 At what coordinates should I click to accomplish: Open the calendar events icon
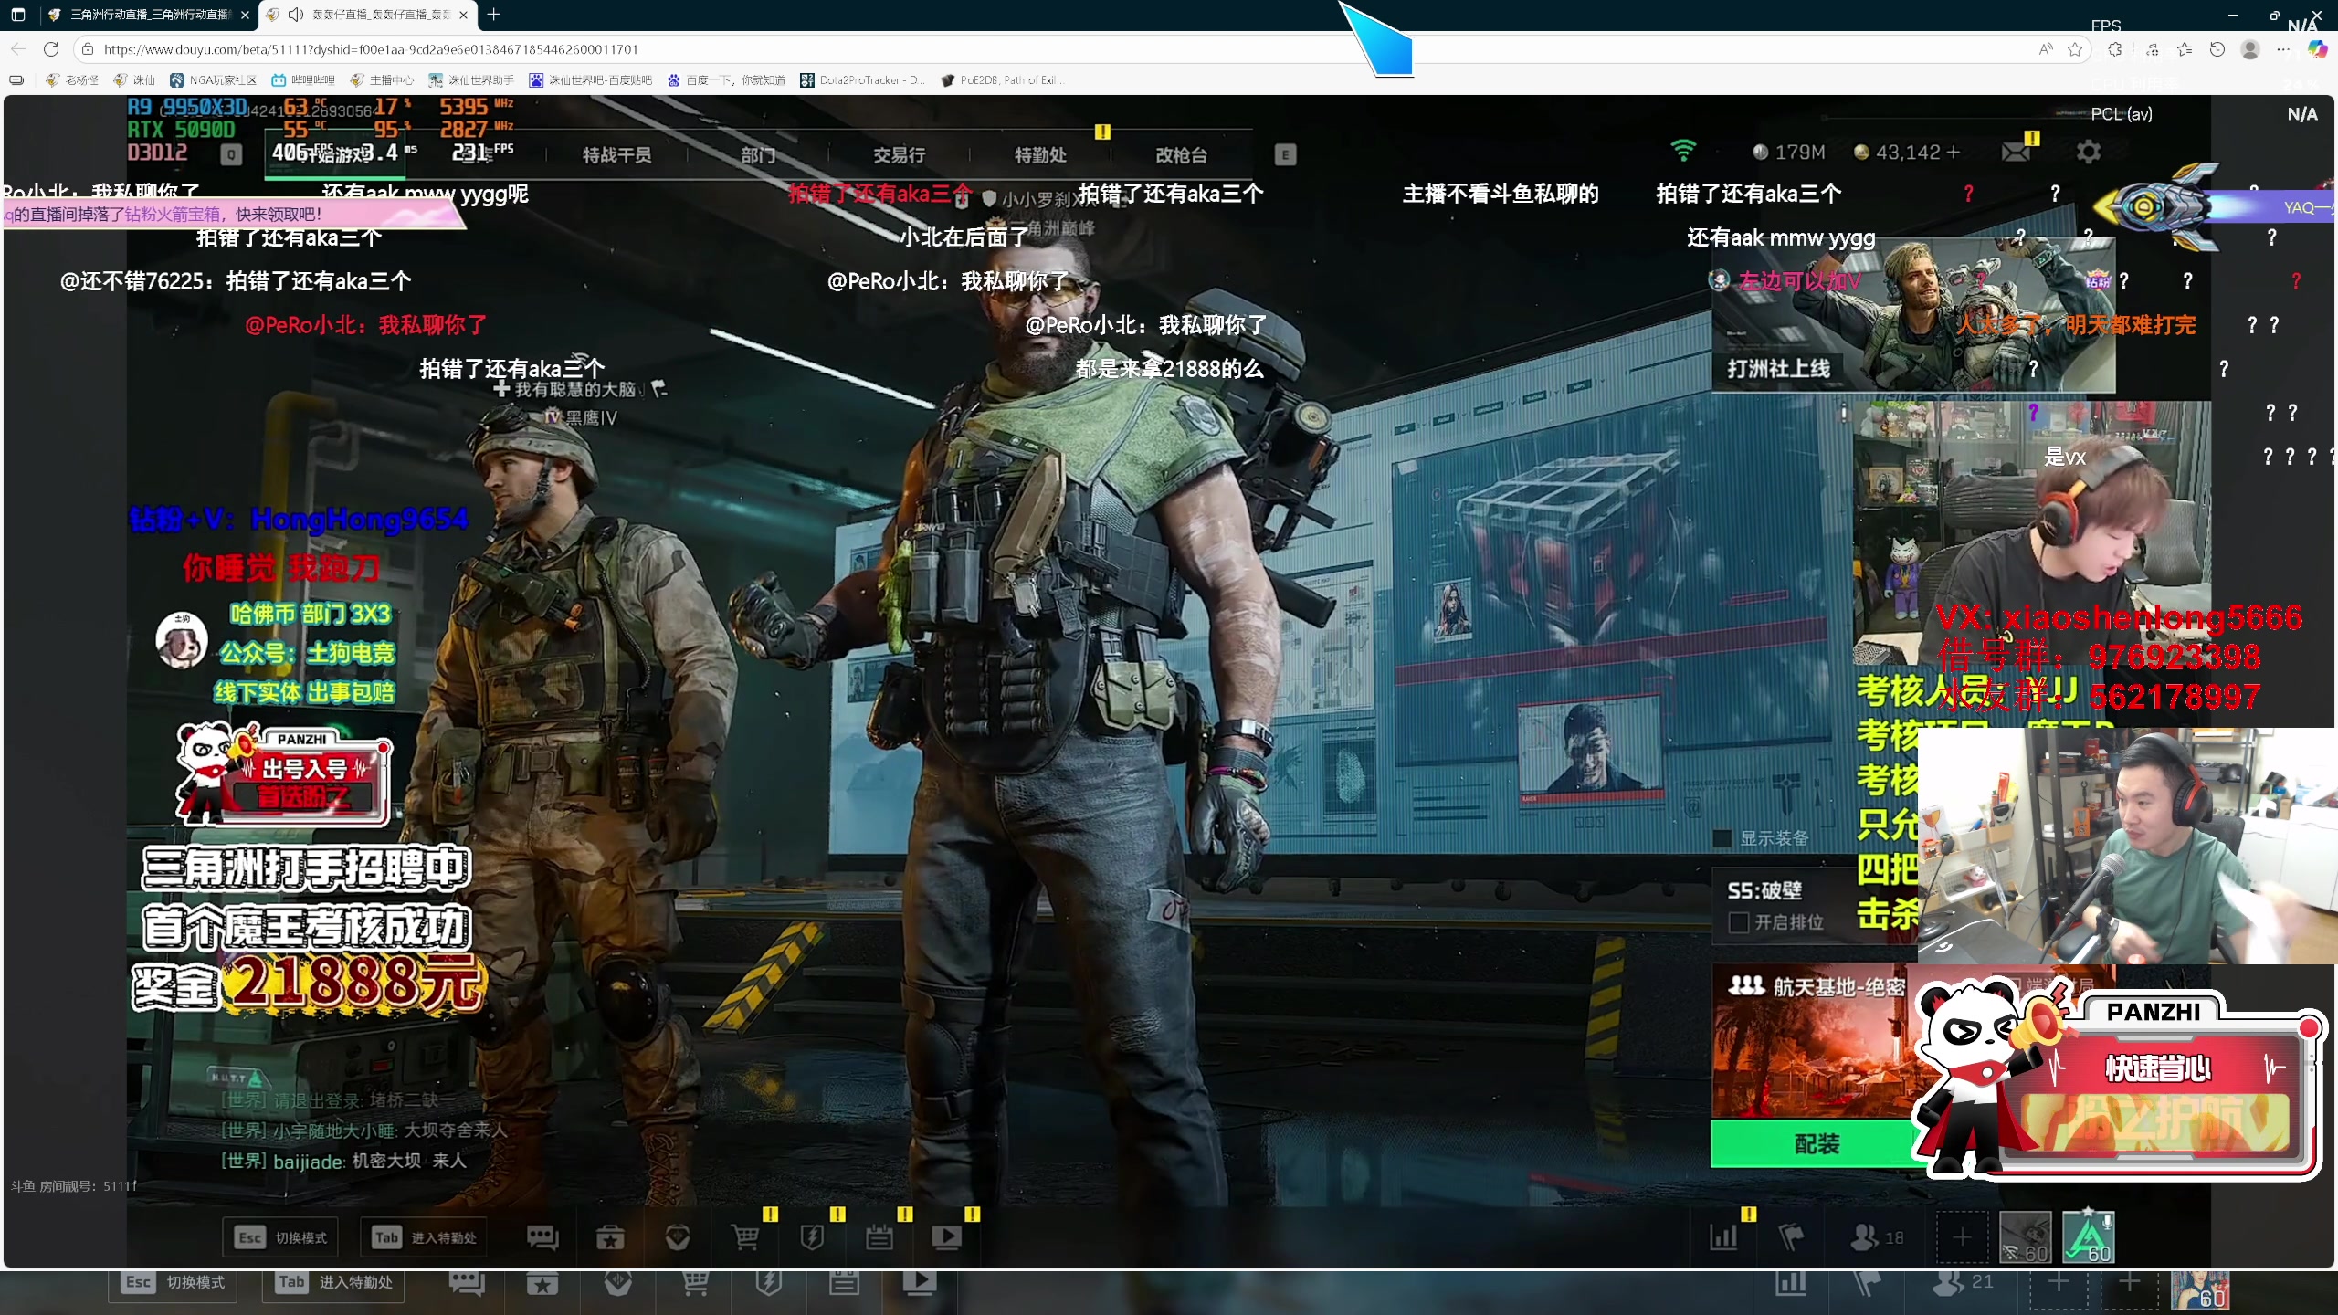coord(879,1237)
